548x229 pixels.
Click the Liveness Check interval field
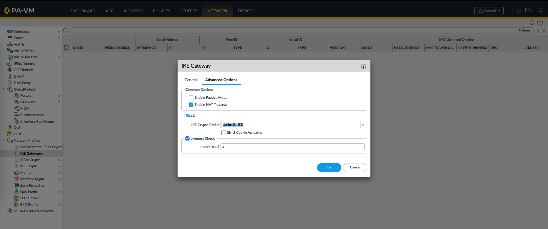tap(292, 147)
